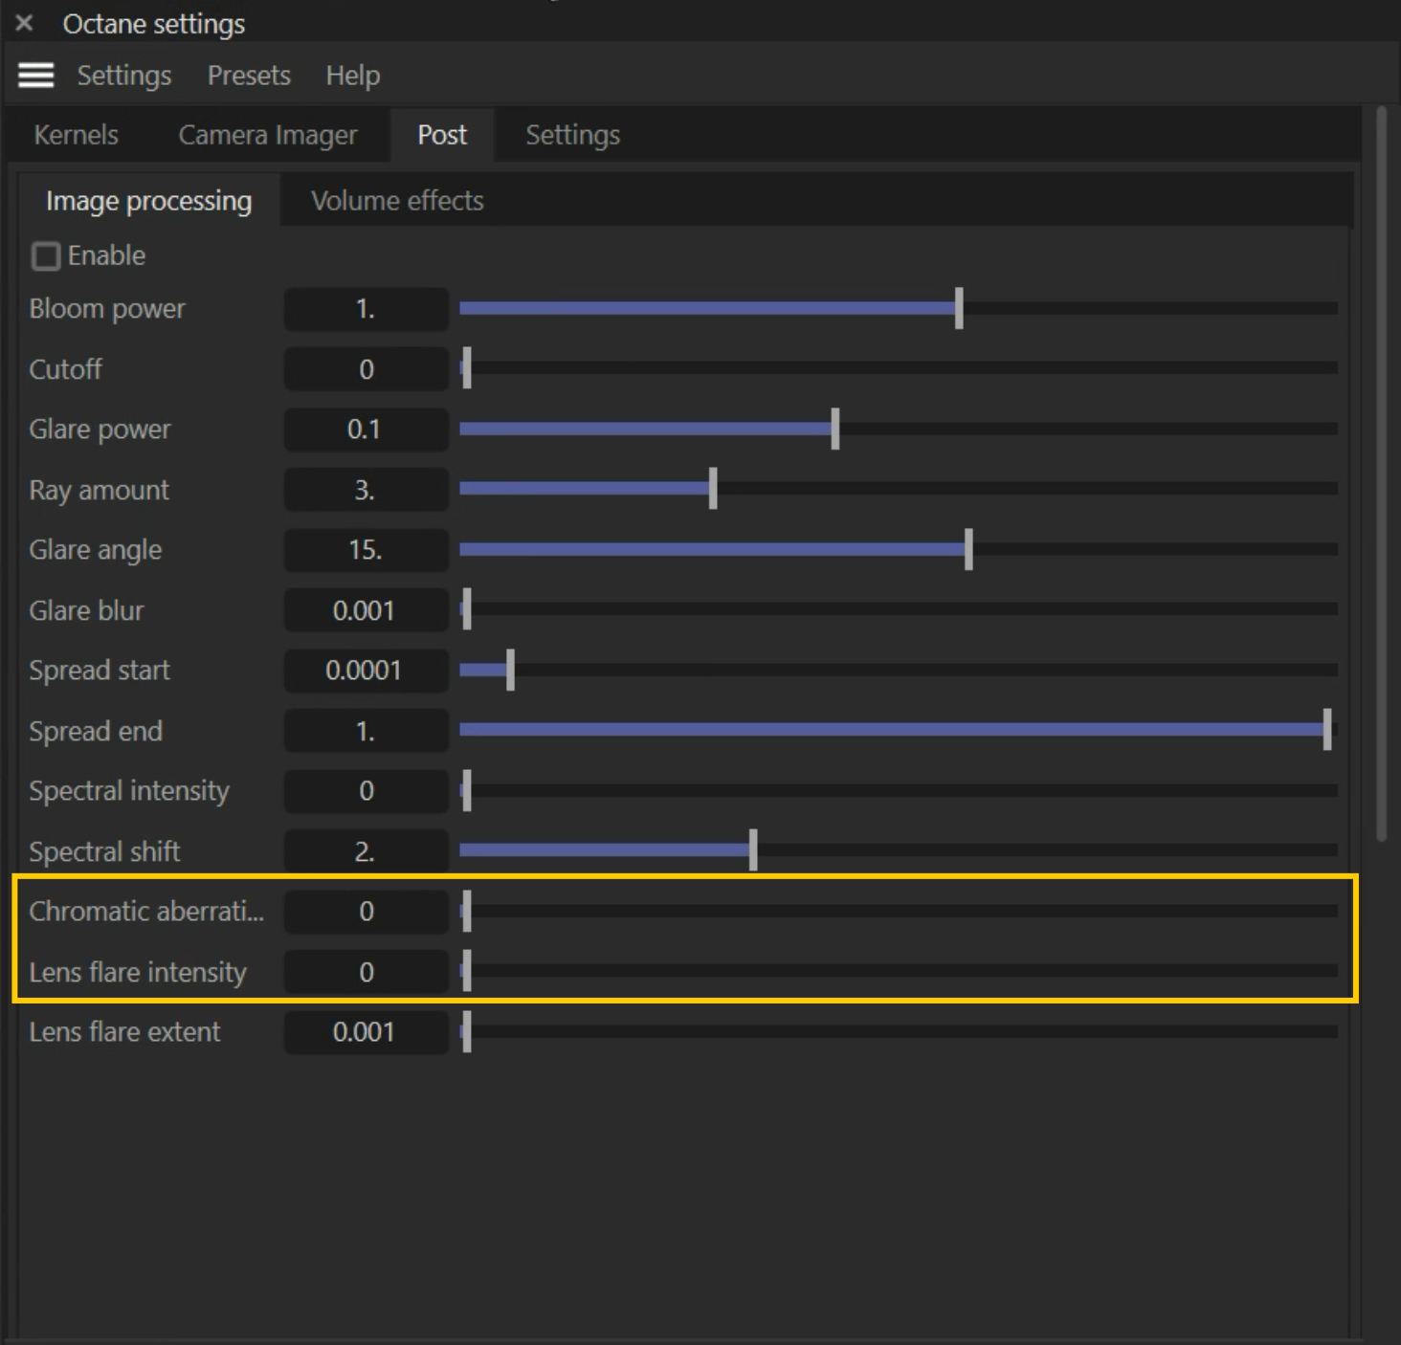Close the Octane settings window
The height and width of the screenshot is (1345, 1401).
25,23
